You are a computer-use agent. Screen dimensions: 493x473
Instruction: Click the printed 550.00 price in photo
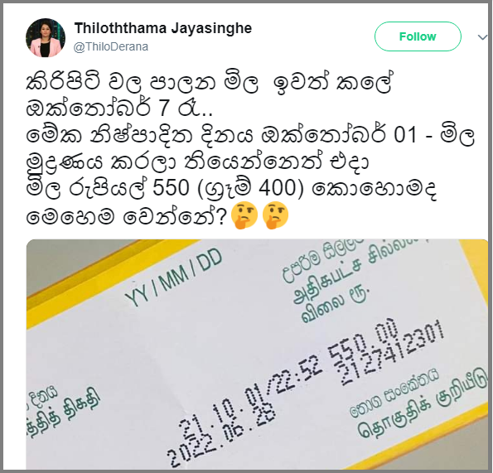(x=363, y=345)
